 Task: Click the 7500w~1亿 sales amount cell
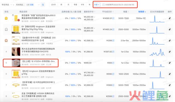(x=141, y=18)
